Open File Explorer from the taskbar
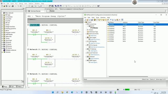Viewport: 168px width, 94px height. pos(62,92)
